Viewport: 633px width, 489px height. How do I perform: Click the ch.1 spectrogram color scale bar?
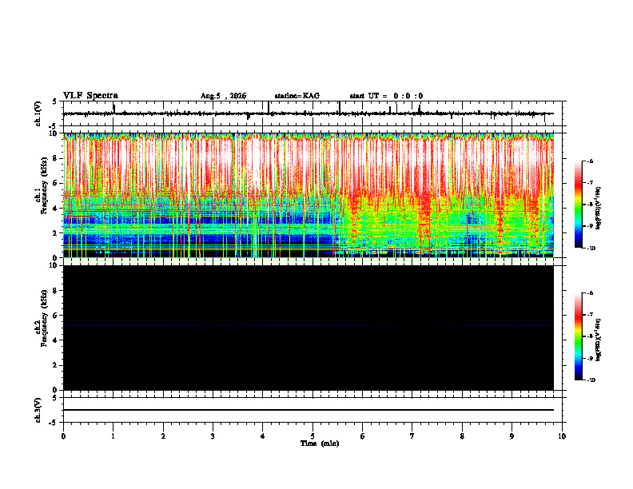pyautogui.click(x=579, y=205)
